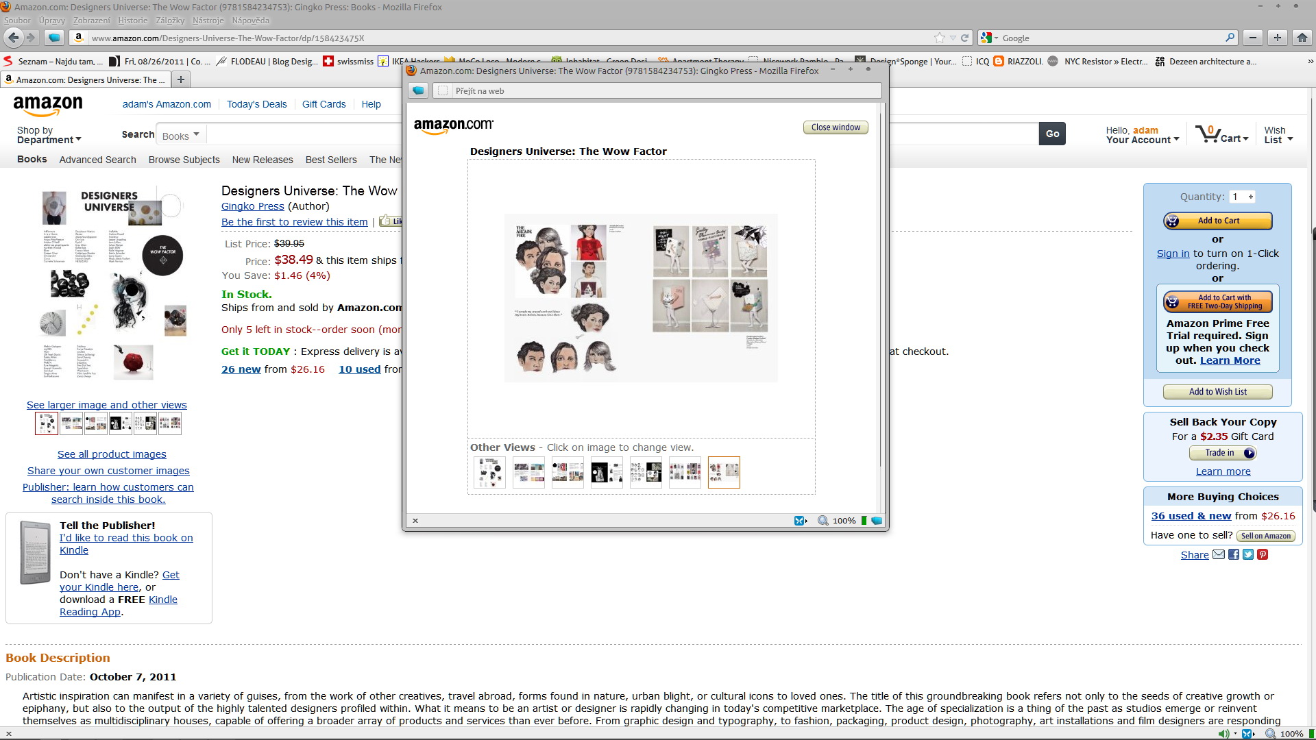Click the browser forward arrow
1316x740 pixels.
coord(31,38)
